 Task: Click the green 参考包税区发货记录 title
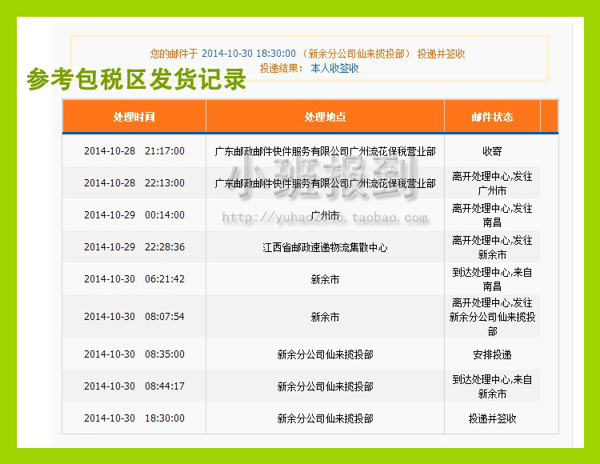pyautogui.click(x=136, y=80)
